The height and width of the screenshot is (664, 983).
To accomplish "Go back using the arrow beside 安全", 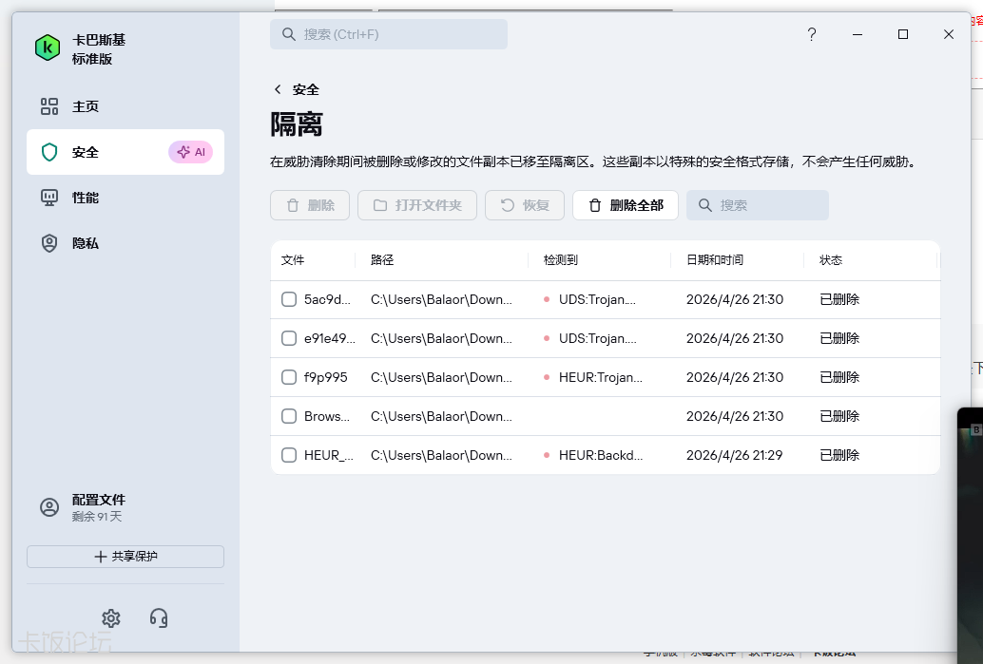I will pyautogui.click(x=278, y=89).
